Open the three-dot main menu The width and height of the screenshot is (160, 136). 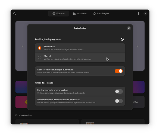click(139, 14)
